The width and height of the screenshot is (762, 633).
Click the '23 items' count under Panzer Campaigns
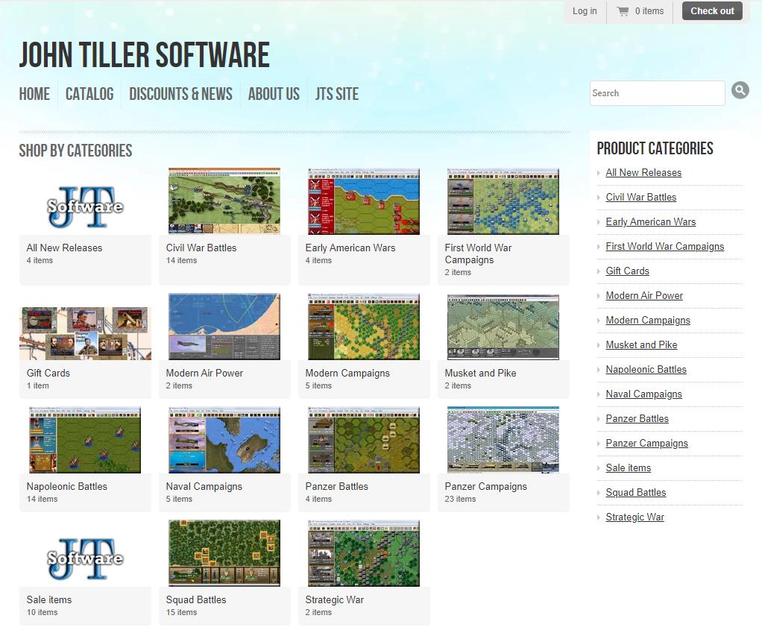[460, 499]
